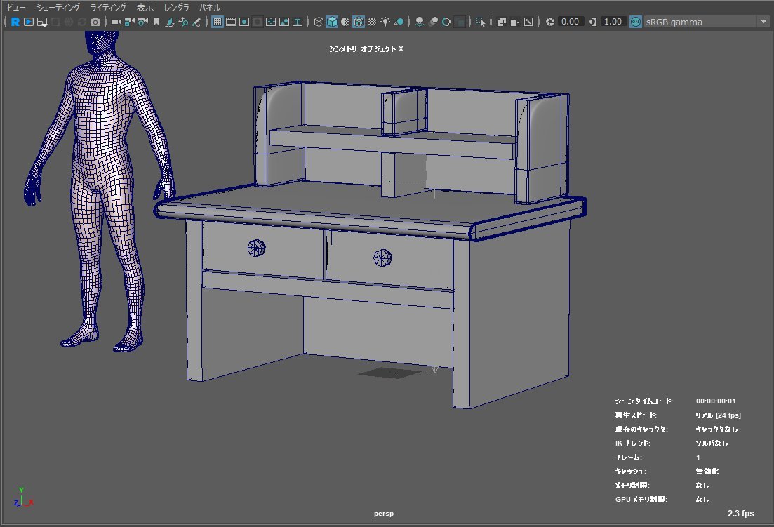Open the レンダラ menu
The height and width of the screenshot is (527, 774).
tap(176, 7)
